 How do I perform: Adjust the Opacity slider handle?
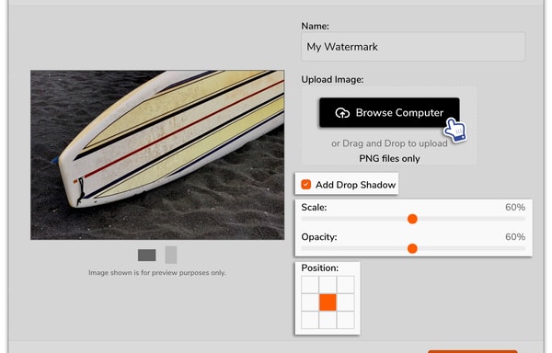click(412, 248)
